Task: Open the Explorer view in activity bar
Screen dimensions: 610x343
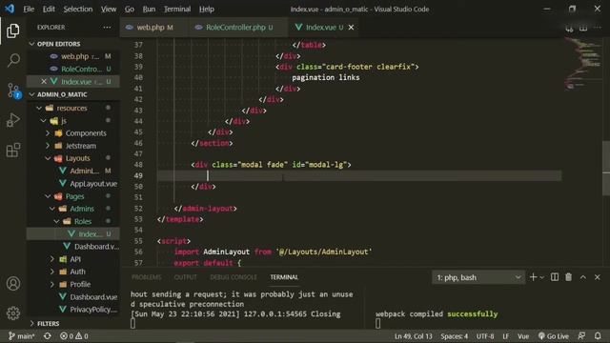Action: click(12, 30)
